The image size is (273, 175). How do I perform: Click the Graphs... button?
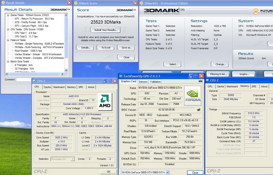point(244,74)
